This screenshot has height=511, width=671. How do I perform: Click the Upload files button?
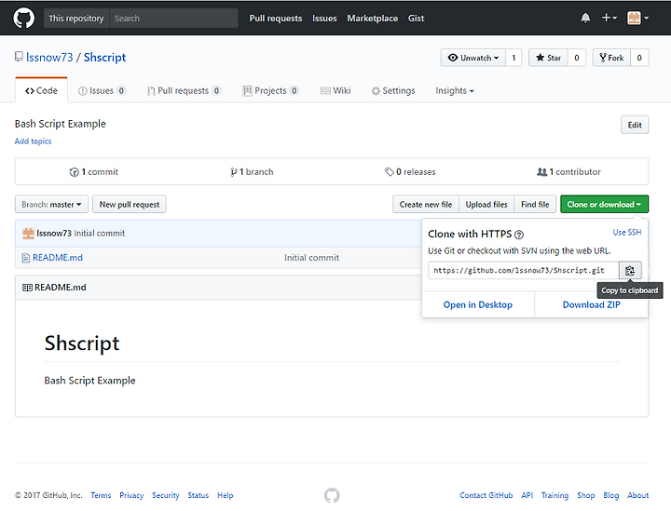[x=486, y=204]
